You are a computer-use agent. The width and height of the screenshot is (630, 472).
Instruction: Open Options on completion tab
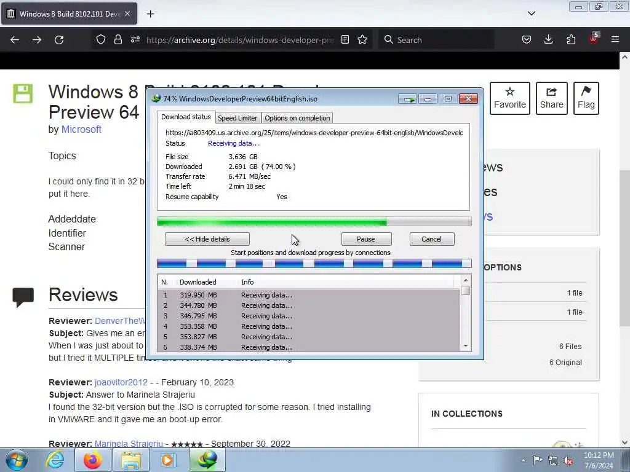[x=297, y=118]
